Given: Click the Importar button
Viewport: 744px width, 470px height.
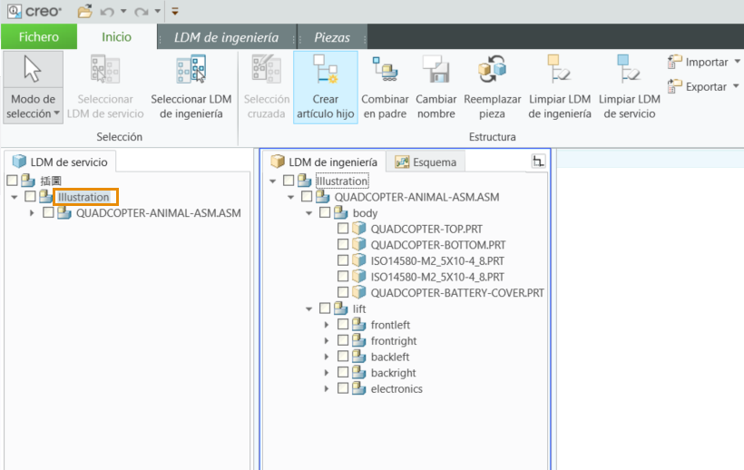Looking at the screenshot, I should pos(704,62).
